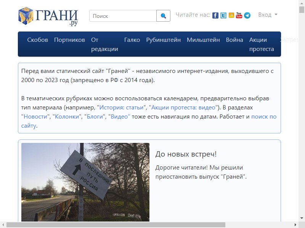The height and width of the screenshot is (228, 305).
Task: Open the RSS feed icon
Action: pos(231,15)
